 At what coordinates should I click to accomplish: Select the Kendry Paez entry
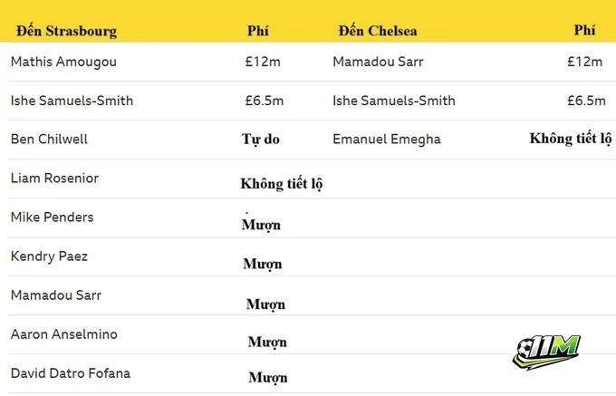tap(49, 256)
